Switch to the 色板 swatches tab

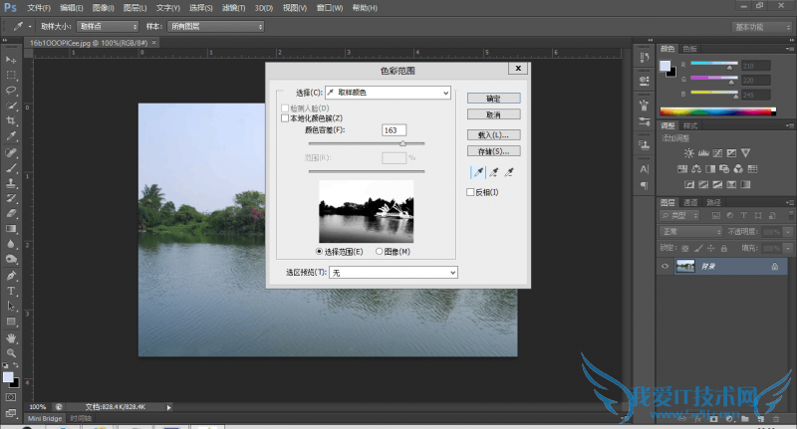(x=691, y=48)
